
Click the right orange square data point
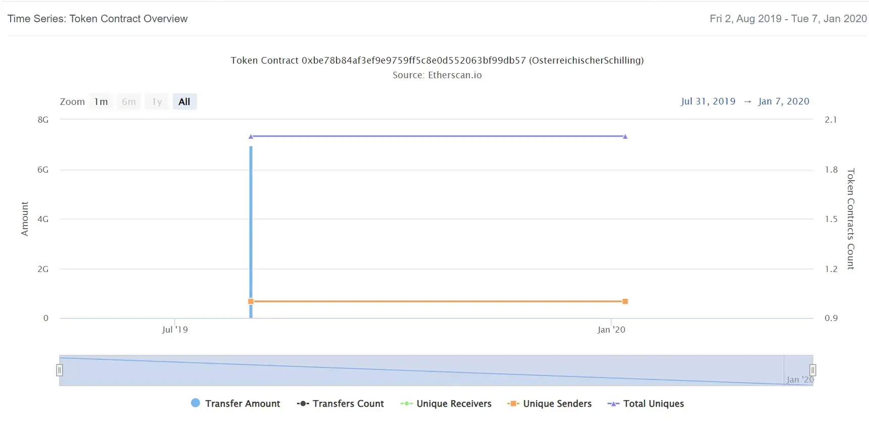coord(625,301)
